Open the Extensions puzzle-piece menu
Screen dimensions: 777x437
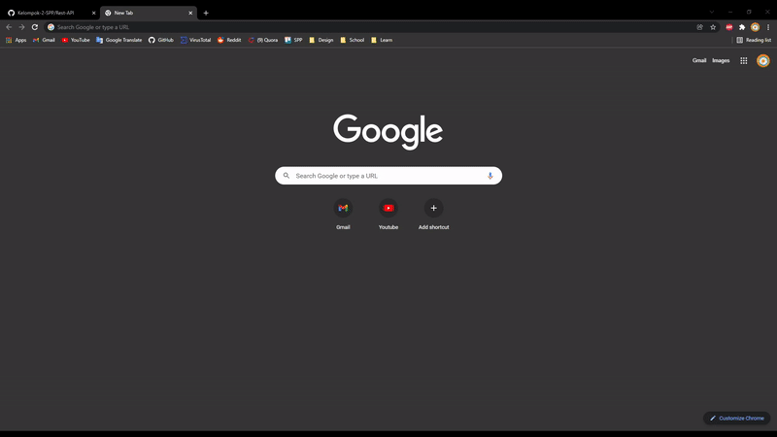point(742,27)
